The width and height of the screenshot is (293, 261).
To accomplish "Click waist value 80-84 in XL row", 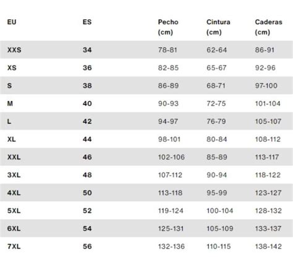I will (x=217, y=139).
